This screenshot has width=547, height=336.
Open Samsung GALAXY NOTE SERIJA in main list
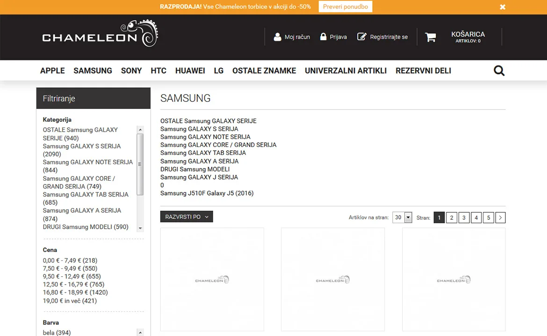[x=205, y=137]
